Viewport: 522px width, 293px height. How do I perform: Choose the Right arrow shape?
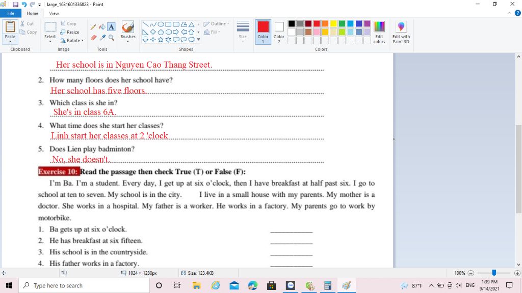point(176,32)
